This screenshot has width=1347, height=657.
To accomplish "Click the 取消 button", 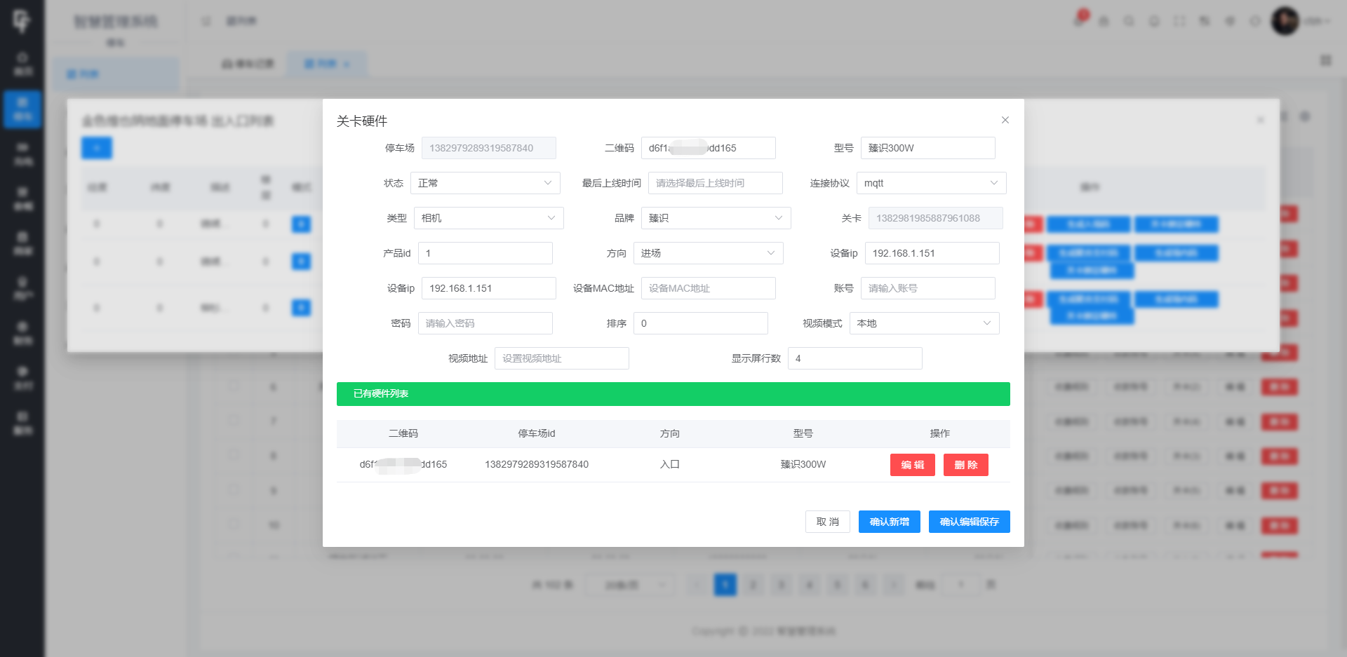I will click(x=827, y=522).
